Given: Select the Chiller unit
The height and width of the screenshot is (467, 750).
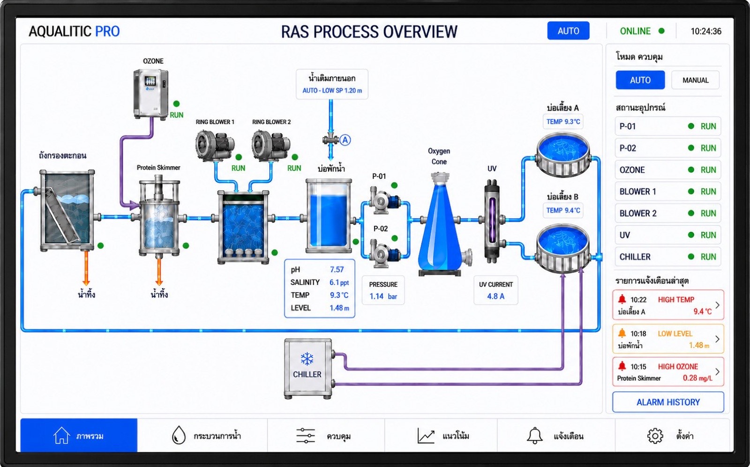Looking at the screenshot, I should [x=308, y=369].
